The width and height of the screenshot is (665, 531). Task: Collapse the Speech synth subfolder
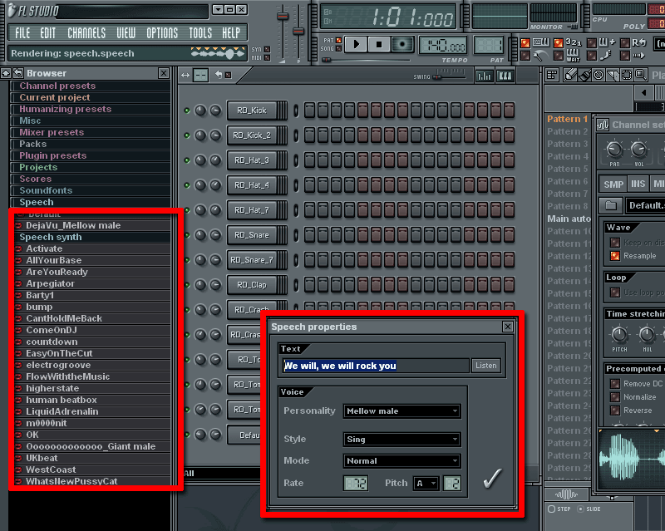point(91,237)
